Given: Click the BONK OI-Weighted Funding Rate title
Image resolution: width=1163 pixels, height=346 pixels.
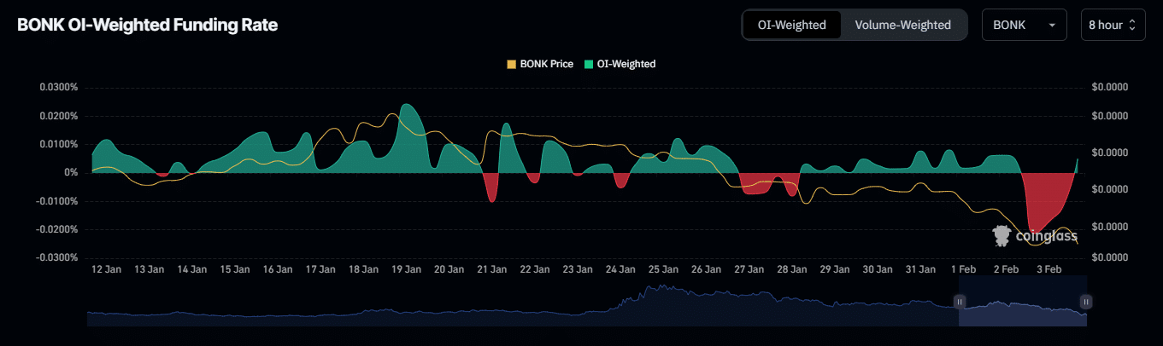Looking at the screenshot, I should (147, 25).
